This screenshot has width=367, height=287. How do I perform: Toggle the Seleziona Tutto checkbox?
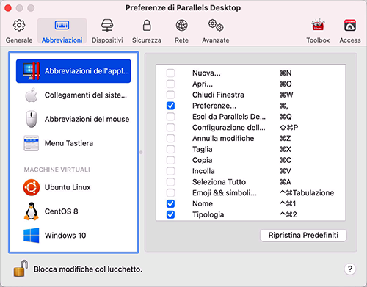170,182
